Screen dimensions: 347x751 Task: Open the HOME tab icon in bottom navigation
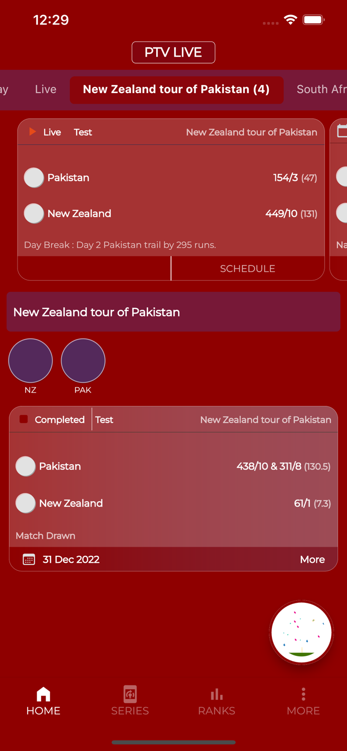[43, 694]
